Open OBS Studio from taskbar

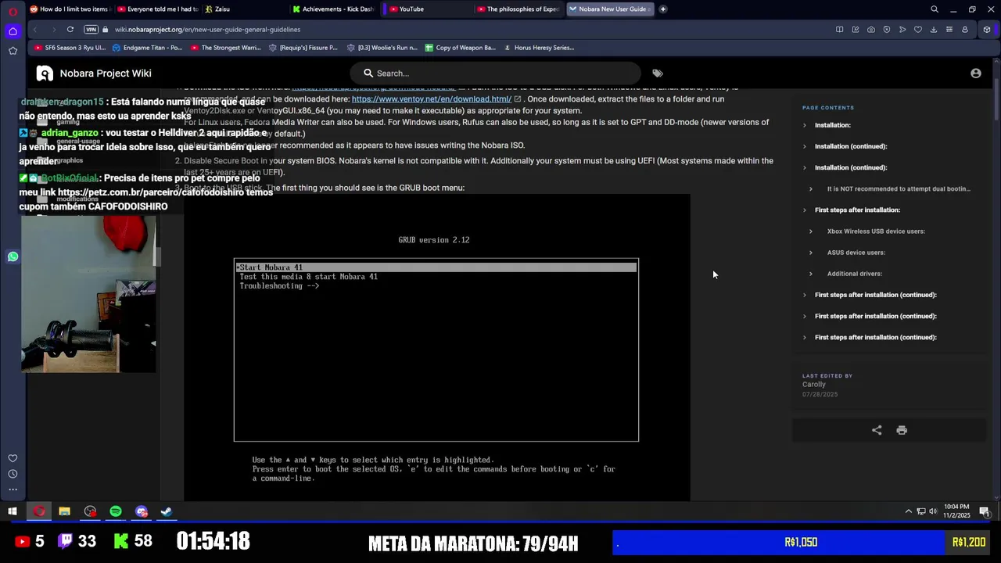pos(90,511)
